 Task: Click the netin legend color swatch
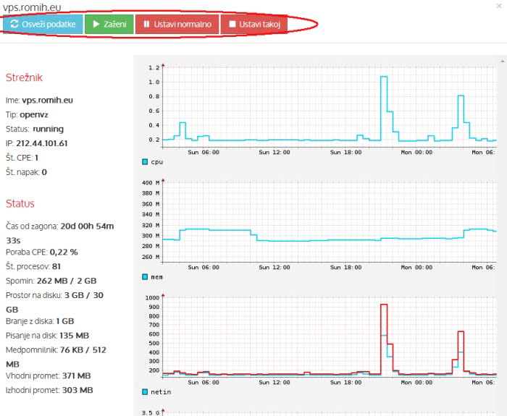pos(145,392)
